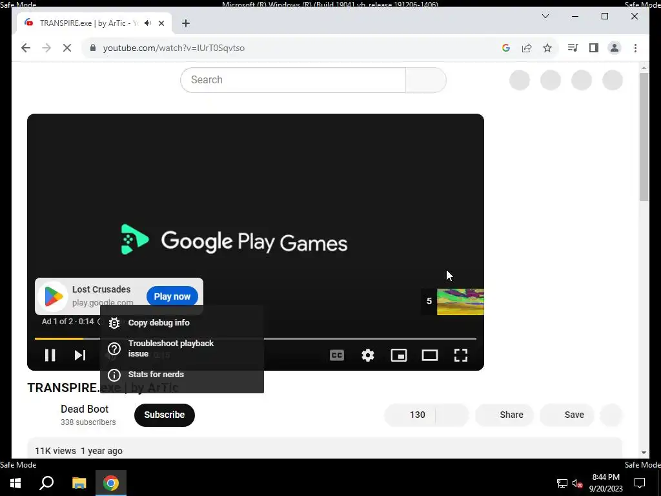Skip to next video with Next button
This screenshot has height=496, width=661.
(x=80, y=355)
